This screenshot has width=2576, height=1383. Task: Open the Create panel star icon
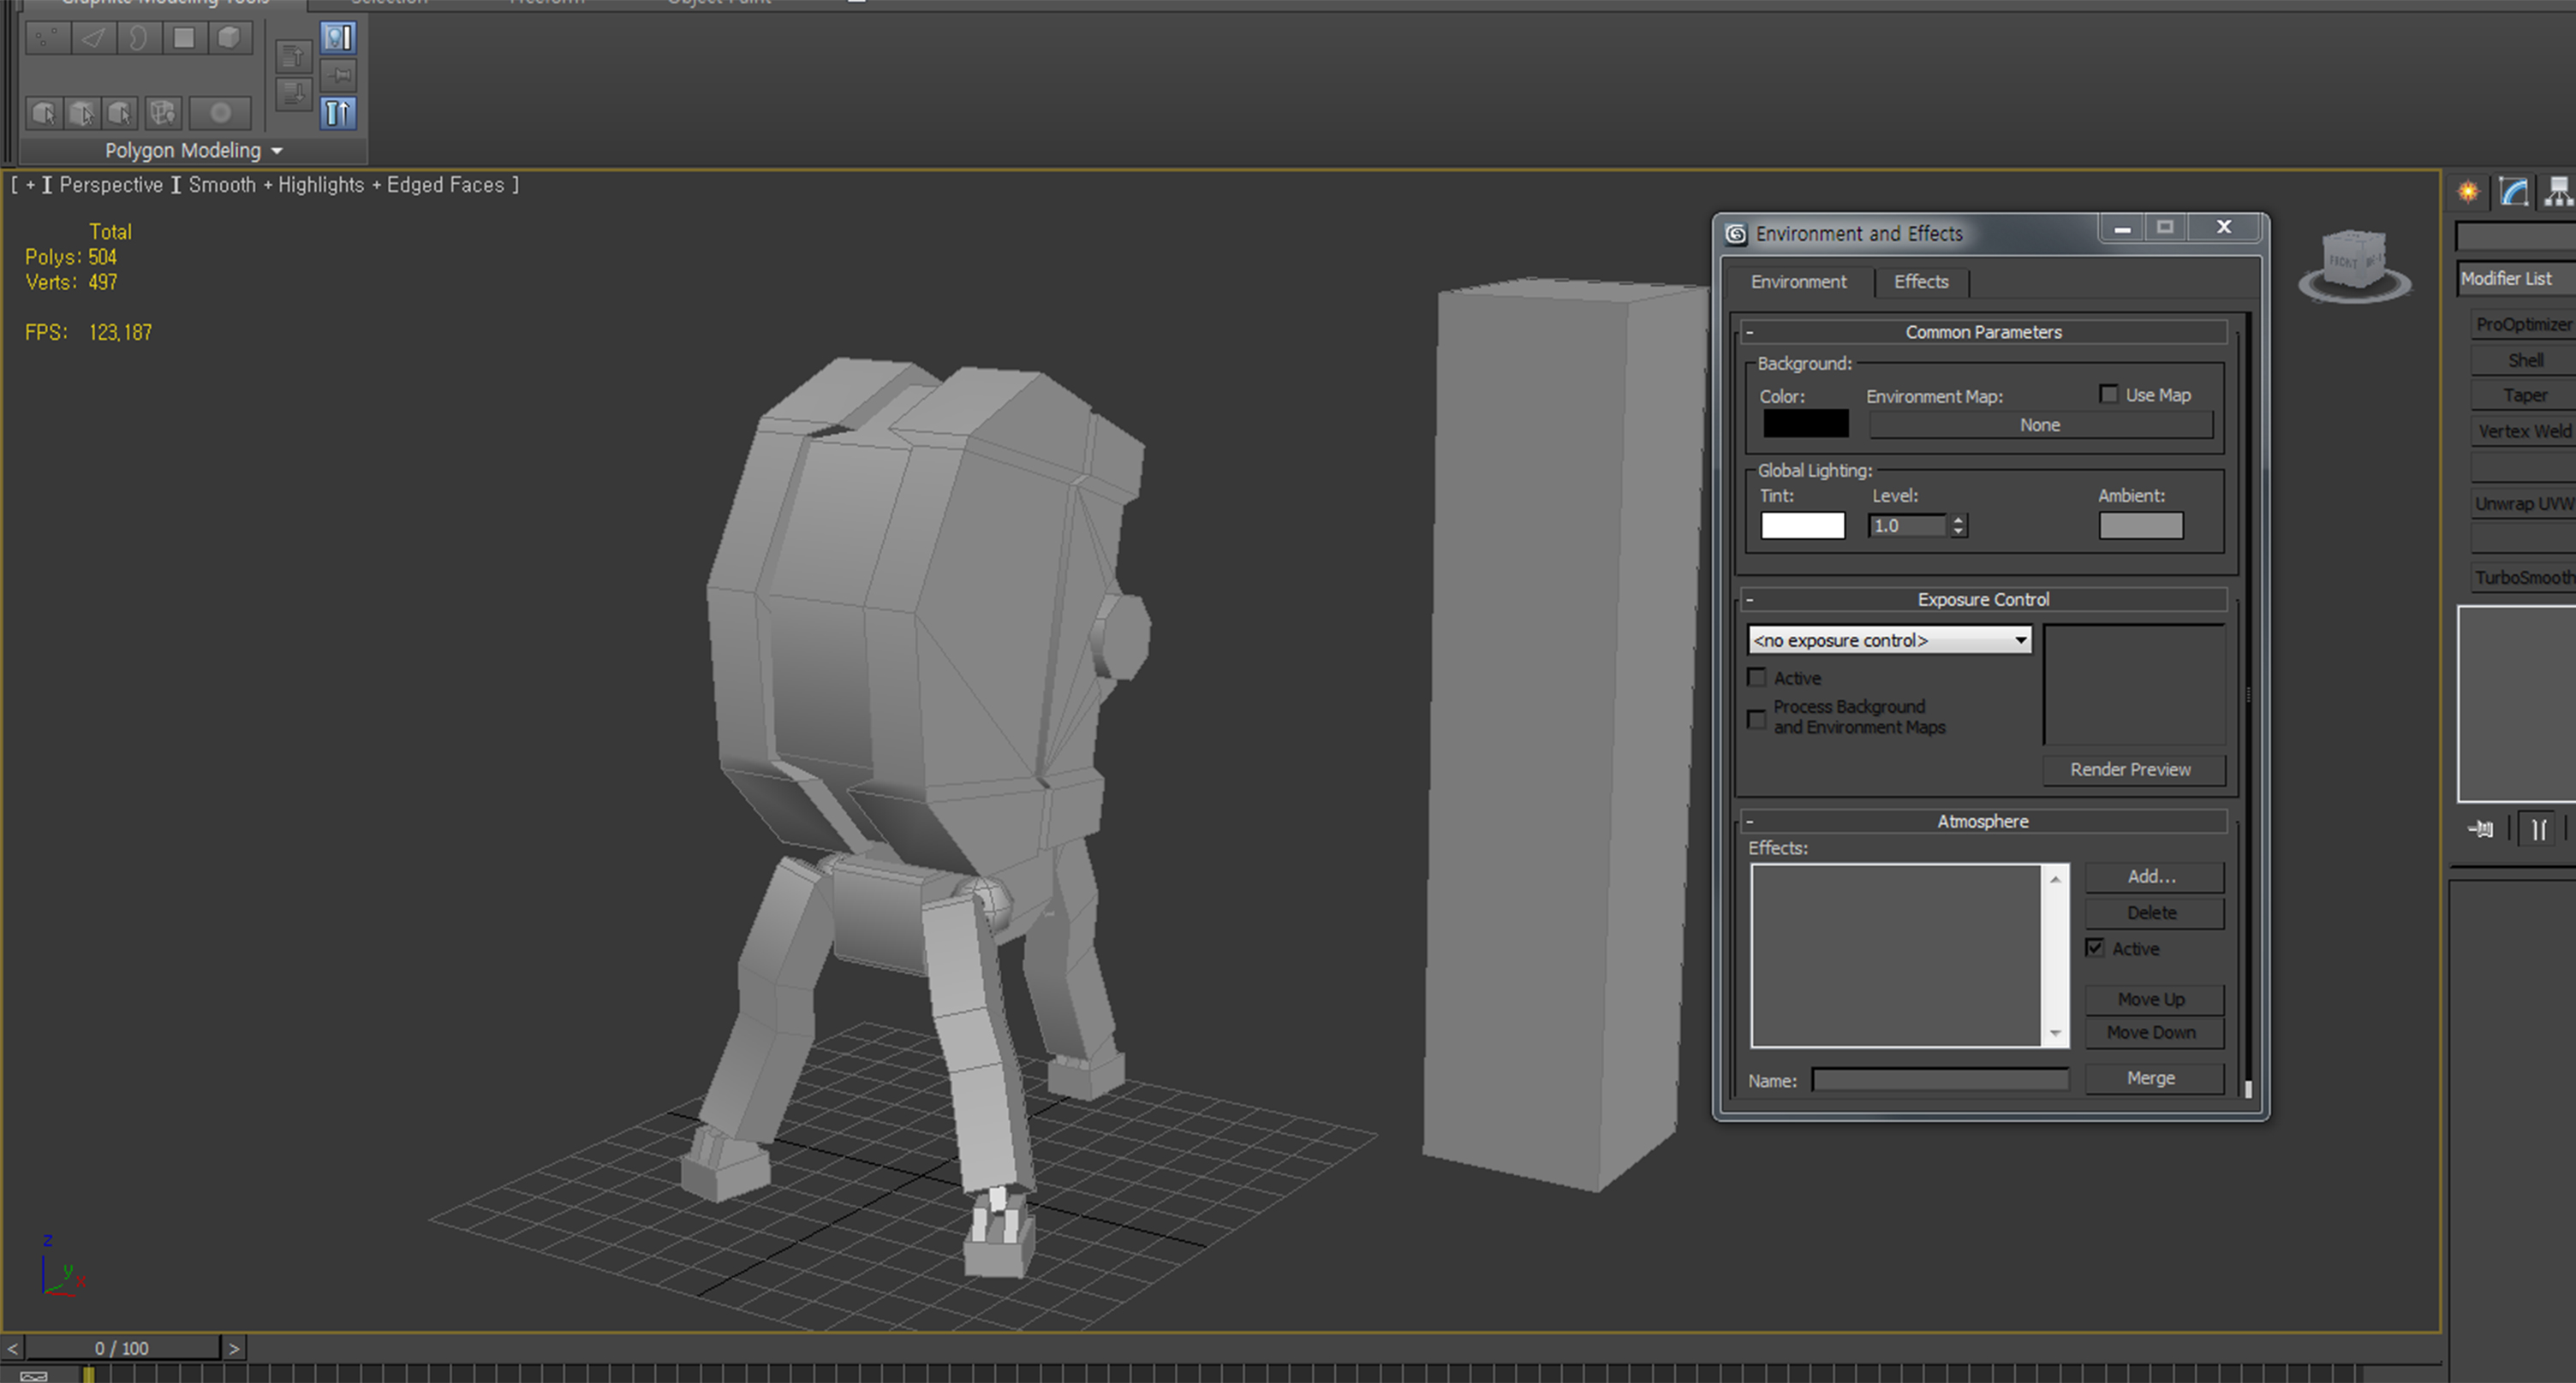pyautogui.click(x=2468, y=191)
